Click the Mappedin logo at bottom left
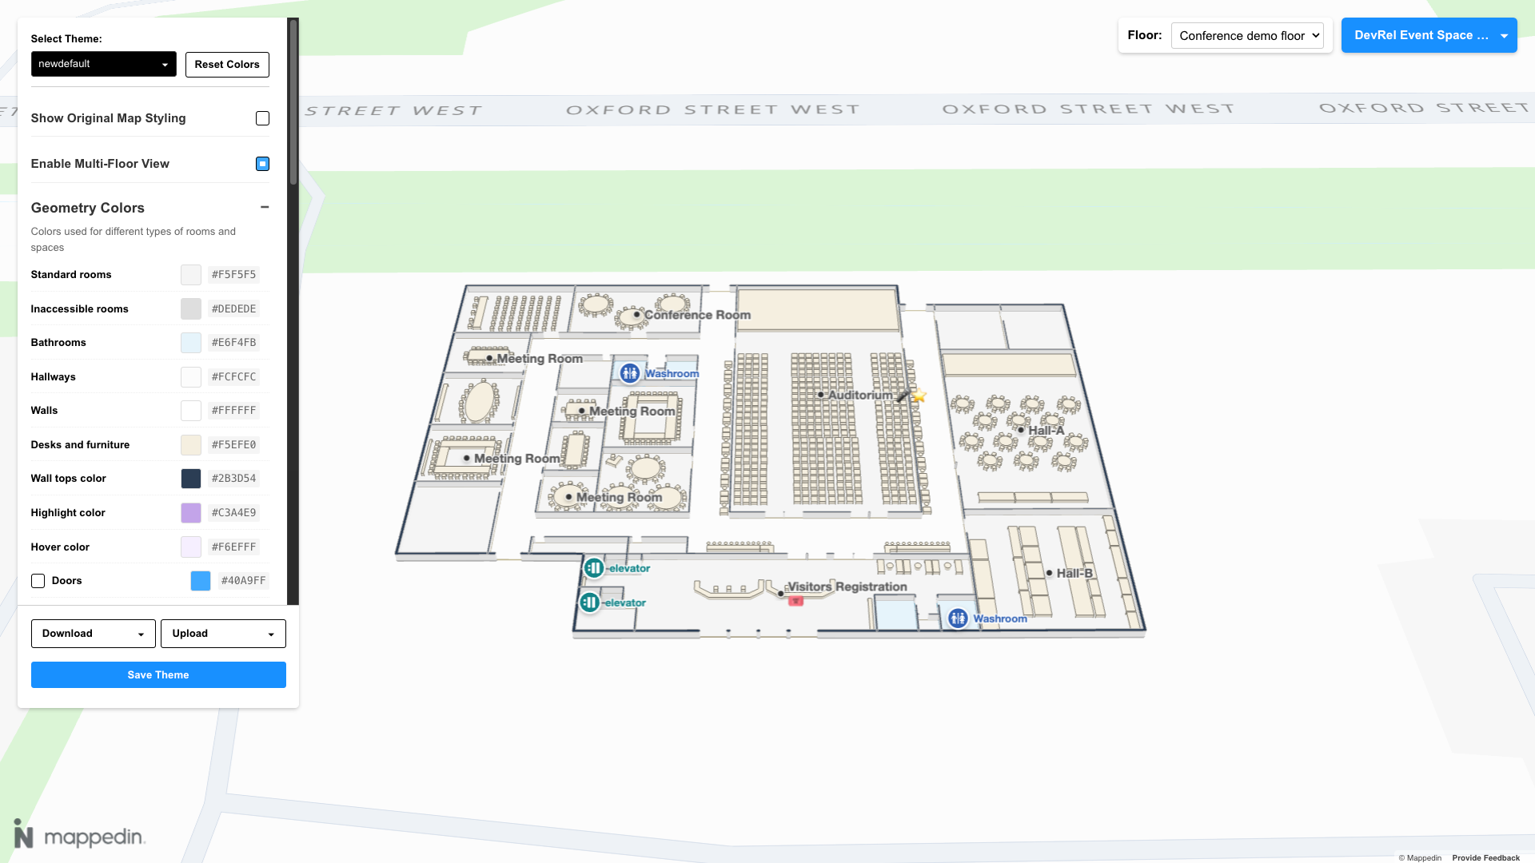The image size is (1535, 863). pos(80,836)
